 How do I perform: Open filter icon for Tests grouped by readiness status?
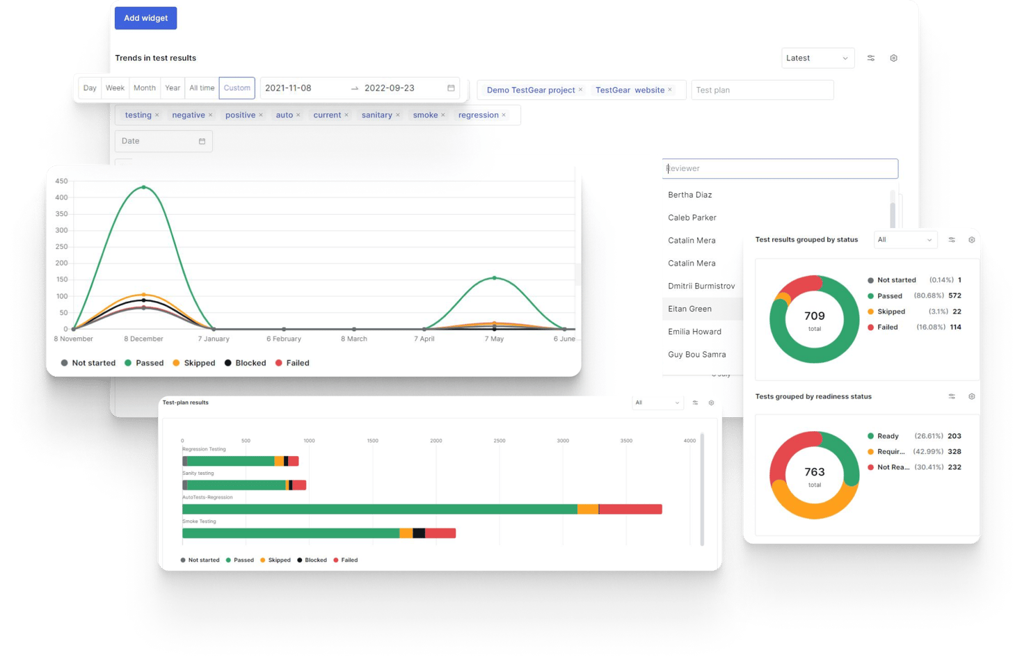point(951,396)
